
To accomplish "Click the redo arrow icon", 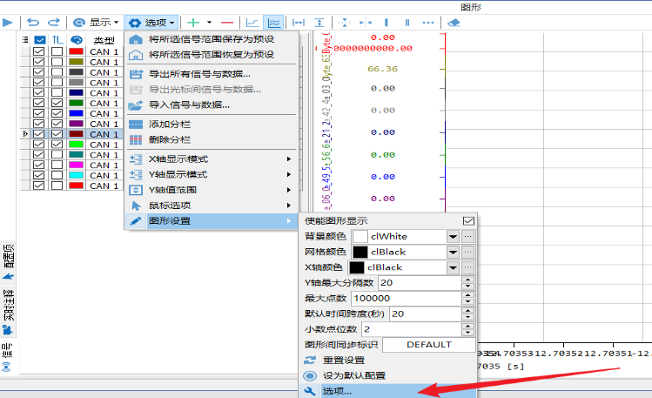I will (54, 23).
